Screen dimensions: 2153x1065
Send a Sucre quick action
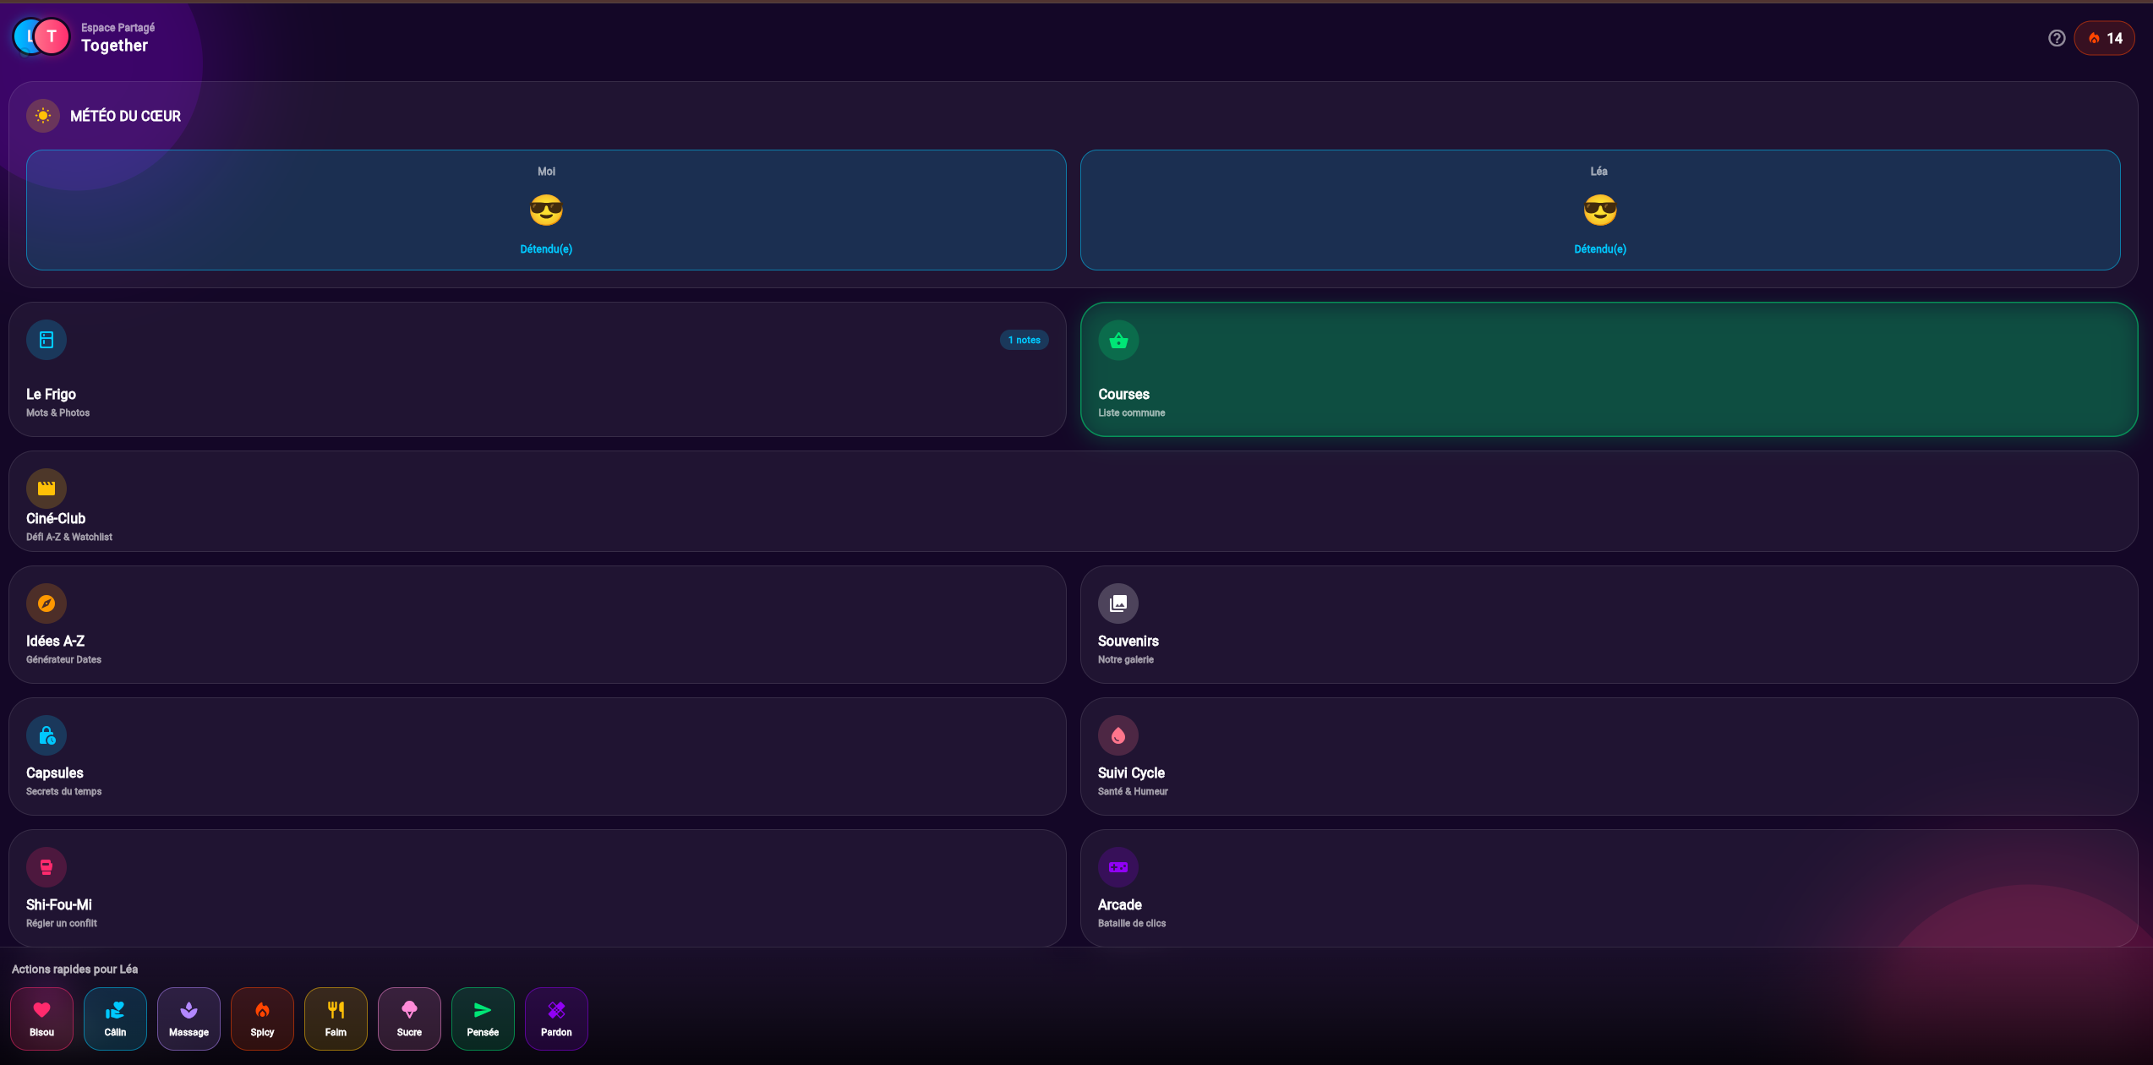[x=409, y=1019]
